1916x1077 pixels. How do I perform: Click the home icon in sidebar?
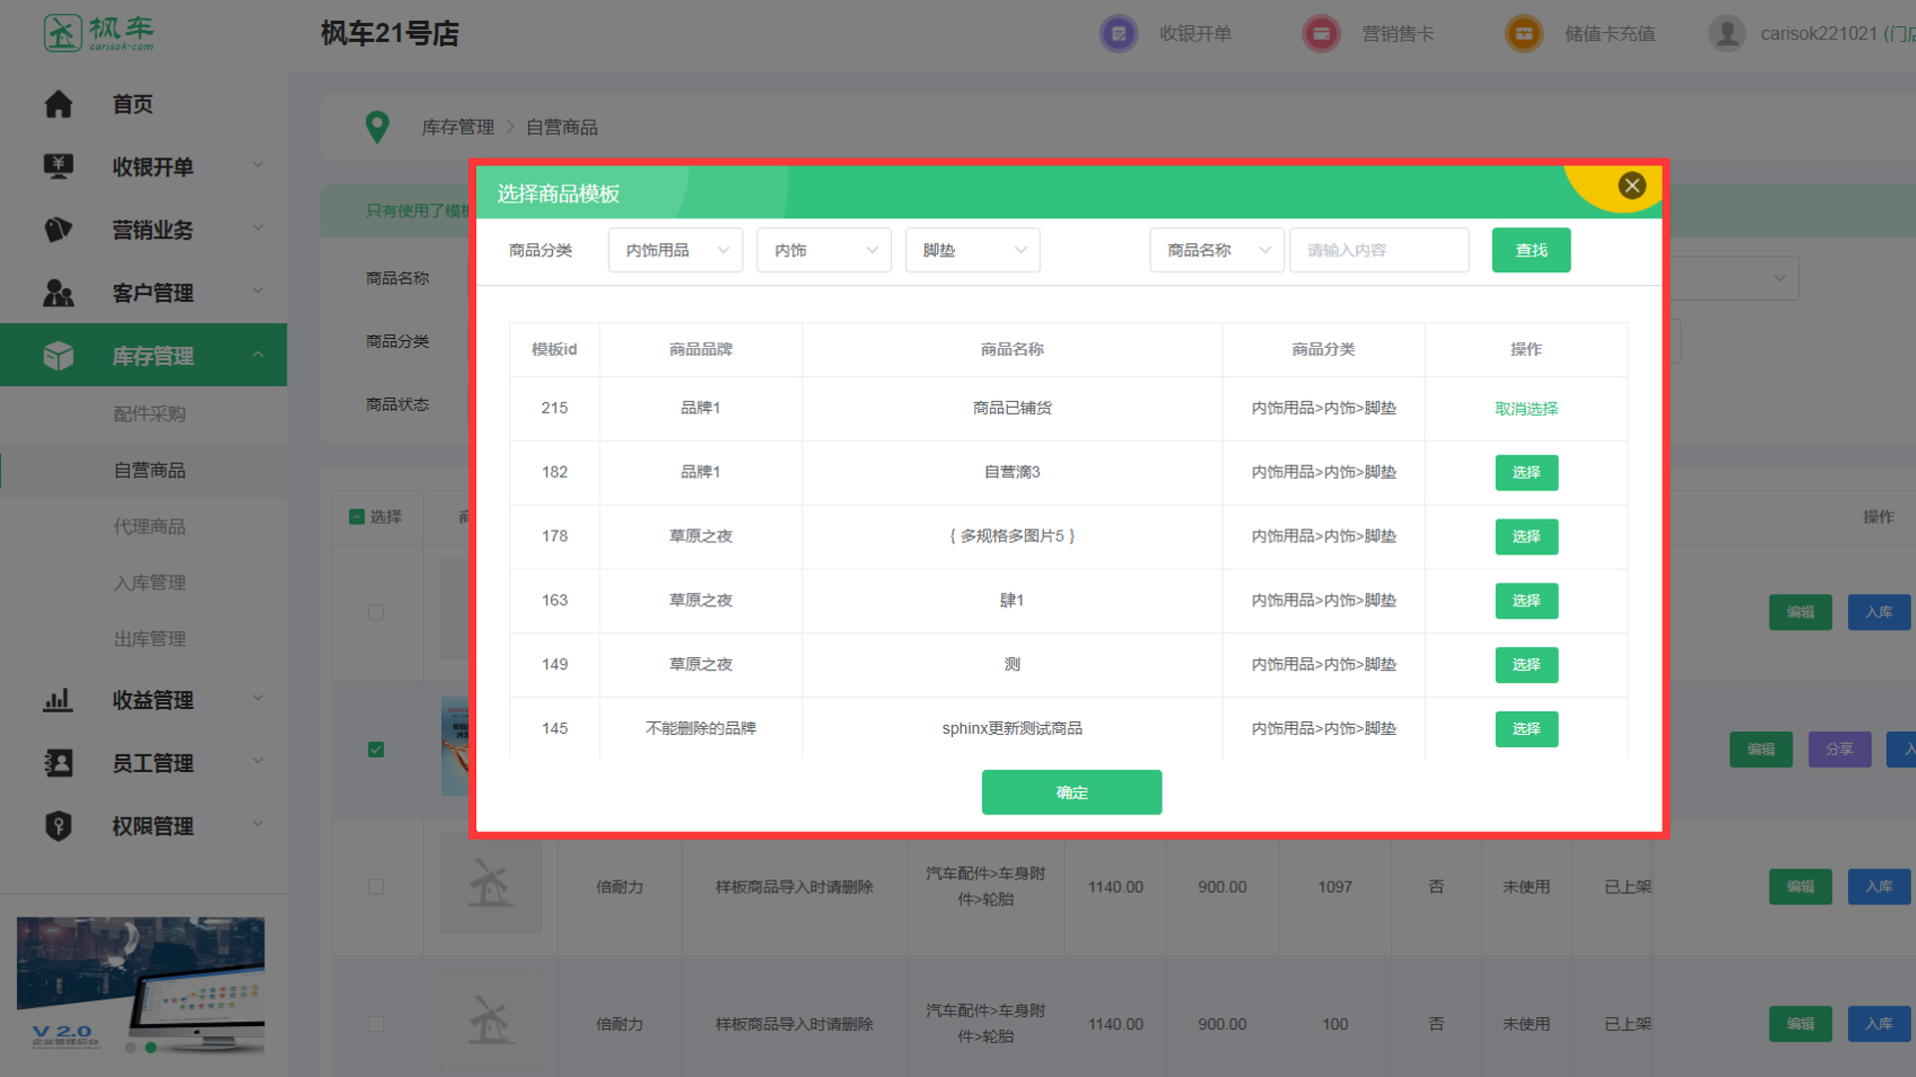pyautogui.click(x=58, y=104)
